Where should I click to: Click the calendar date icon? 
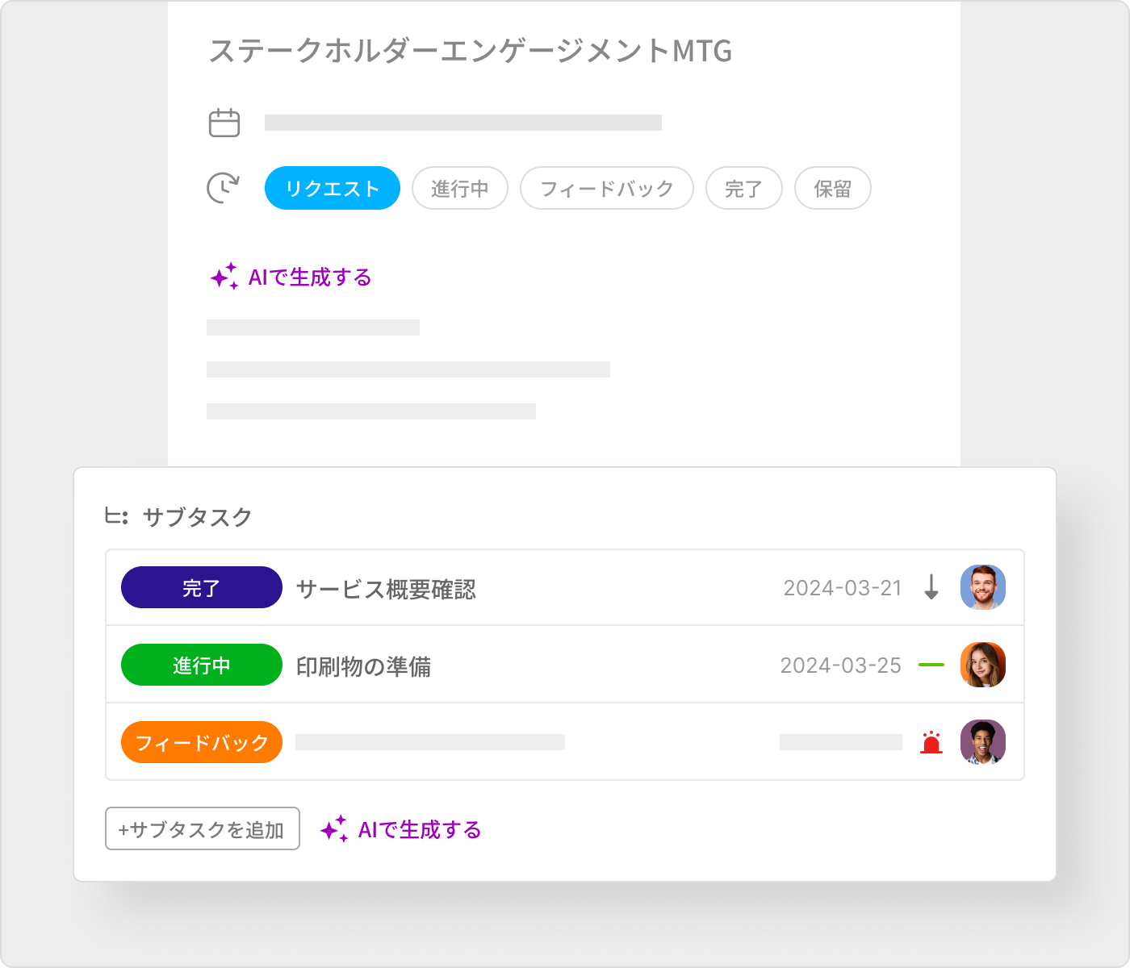224,123
